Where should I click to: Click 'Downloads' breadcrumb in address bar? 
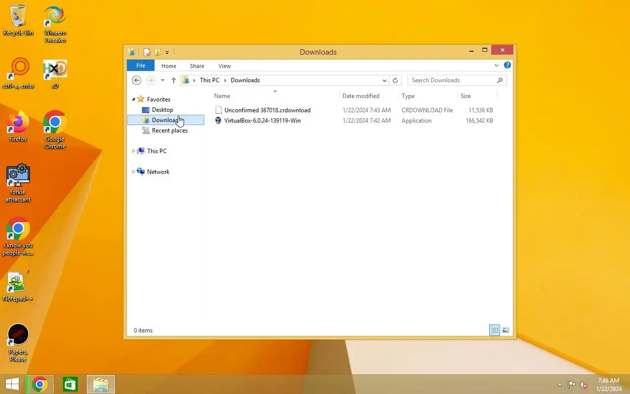coord(245,80)
